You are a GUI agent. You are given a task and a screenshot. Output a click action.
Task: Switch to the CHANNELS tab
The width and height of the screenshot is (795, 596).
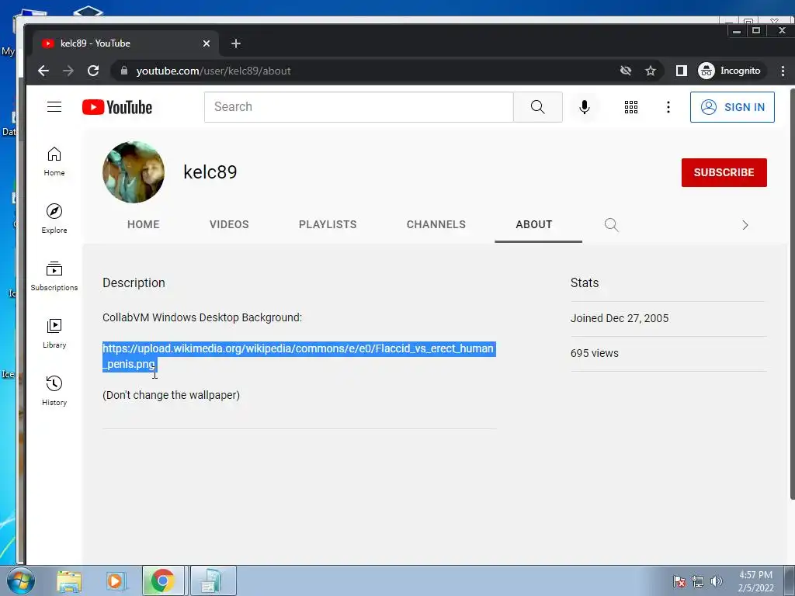[x=436, y=224]
